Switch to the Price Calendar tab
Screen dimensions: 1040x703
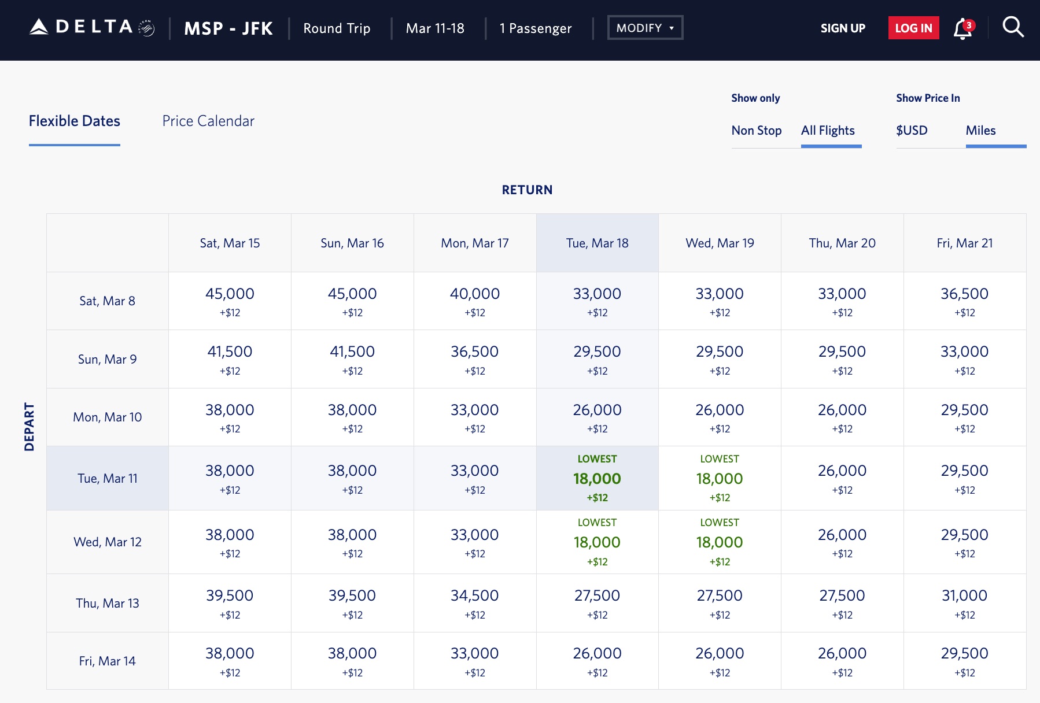(208, 121)
